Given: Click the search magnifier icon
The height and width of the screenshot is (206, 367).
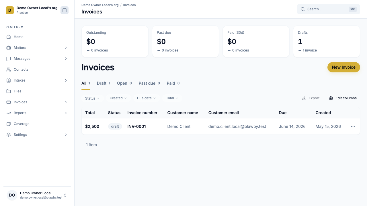Looking at the screenshot, I should click(303, 9).
